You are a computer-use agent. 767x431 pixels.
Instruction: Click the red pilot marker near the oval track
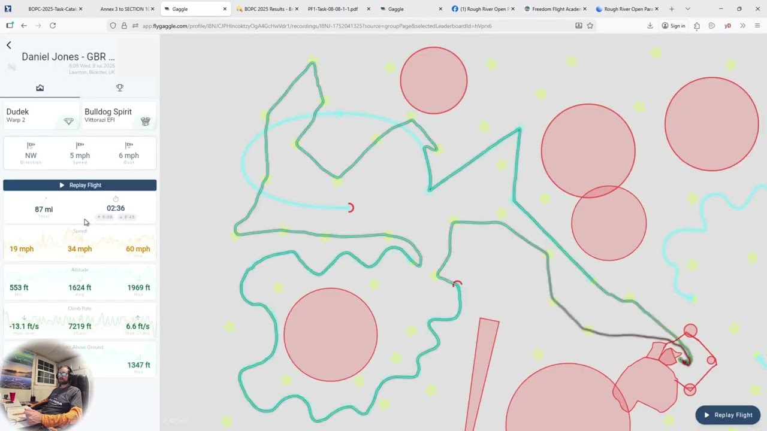click(x=351, y=208)
